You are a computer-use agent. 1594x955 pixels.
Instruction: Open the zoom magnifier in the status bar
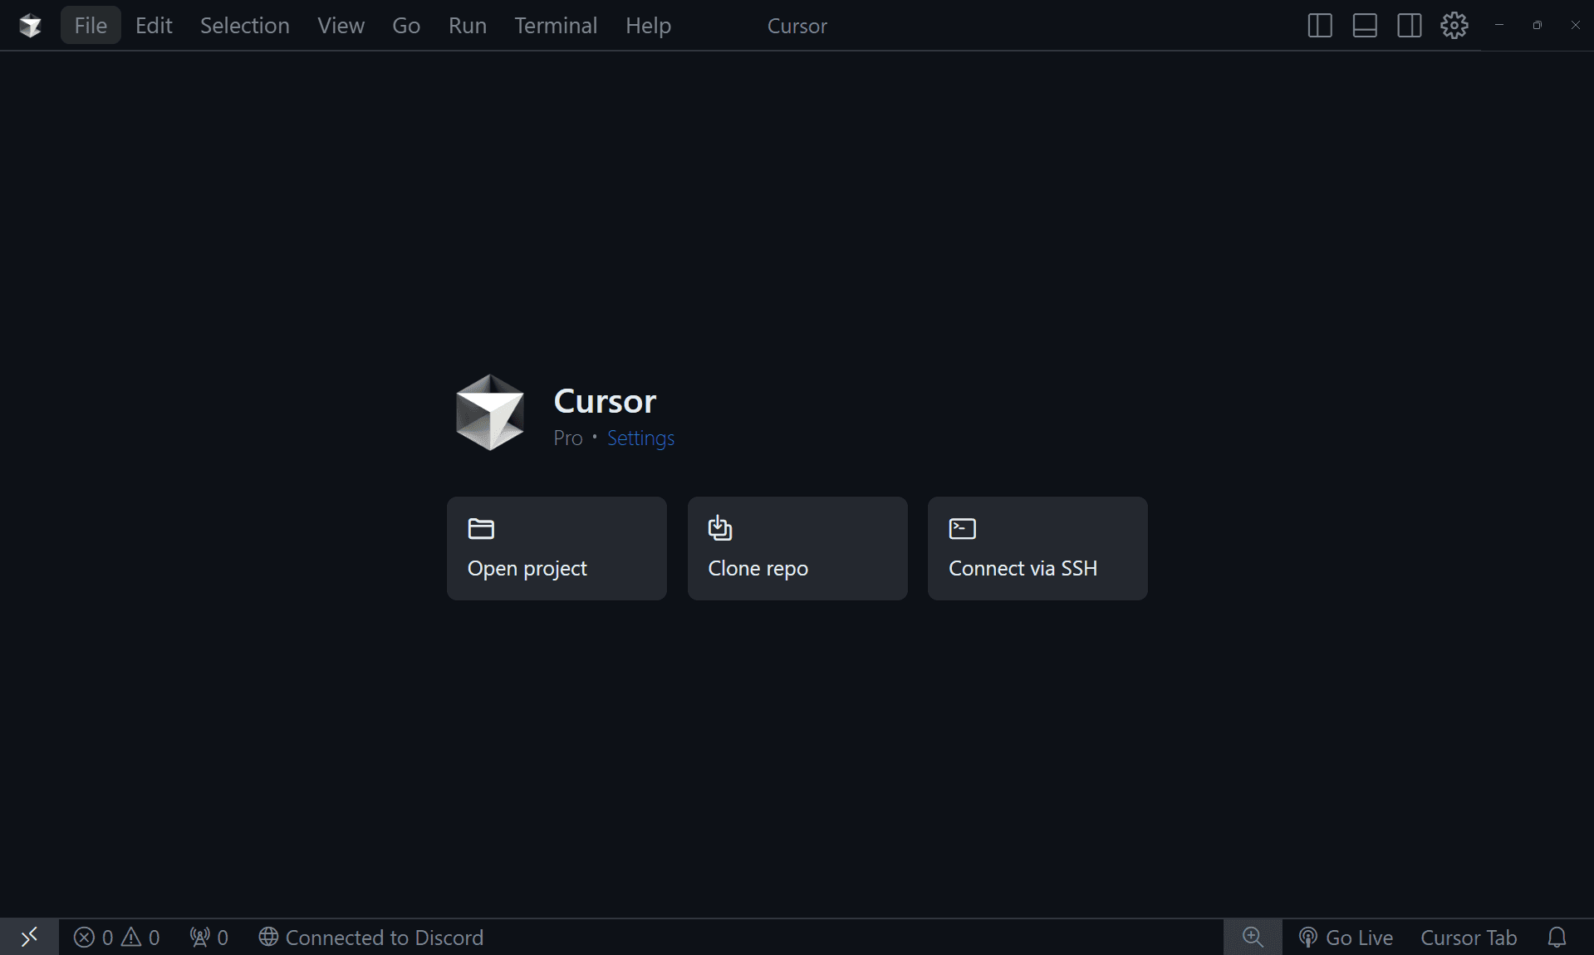pyautogui.click(x=1253, y=938)
